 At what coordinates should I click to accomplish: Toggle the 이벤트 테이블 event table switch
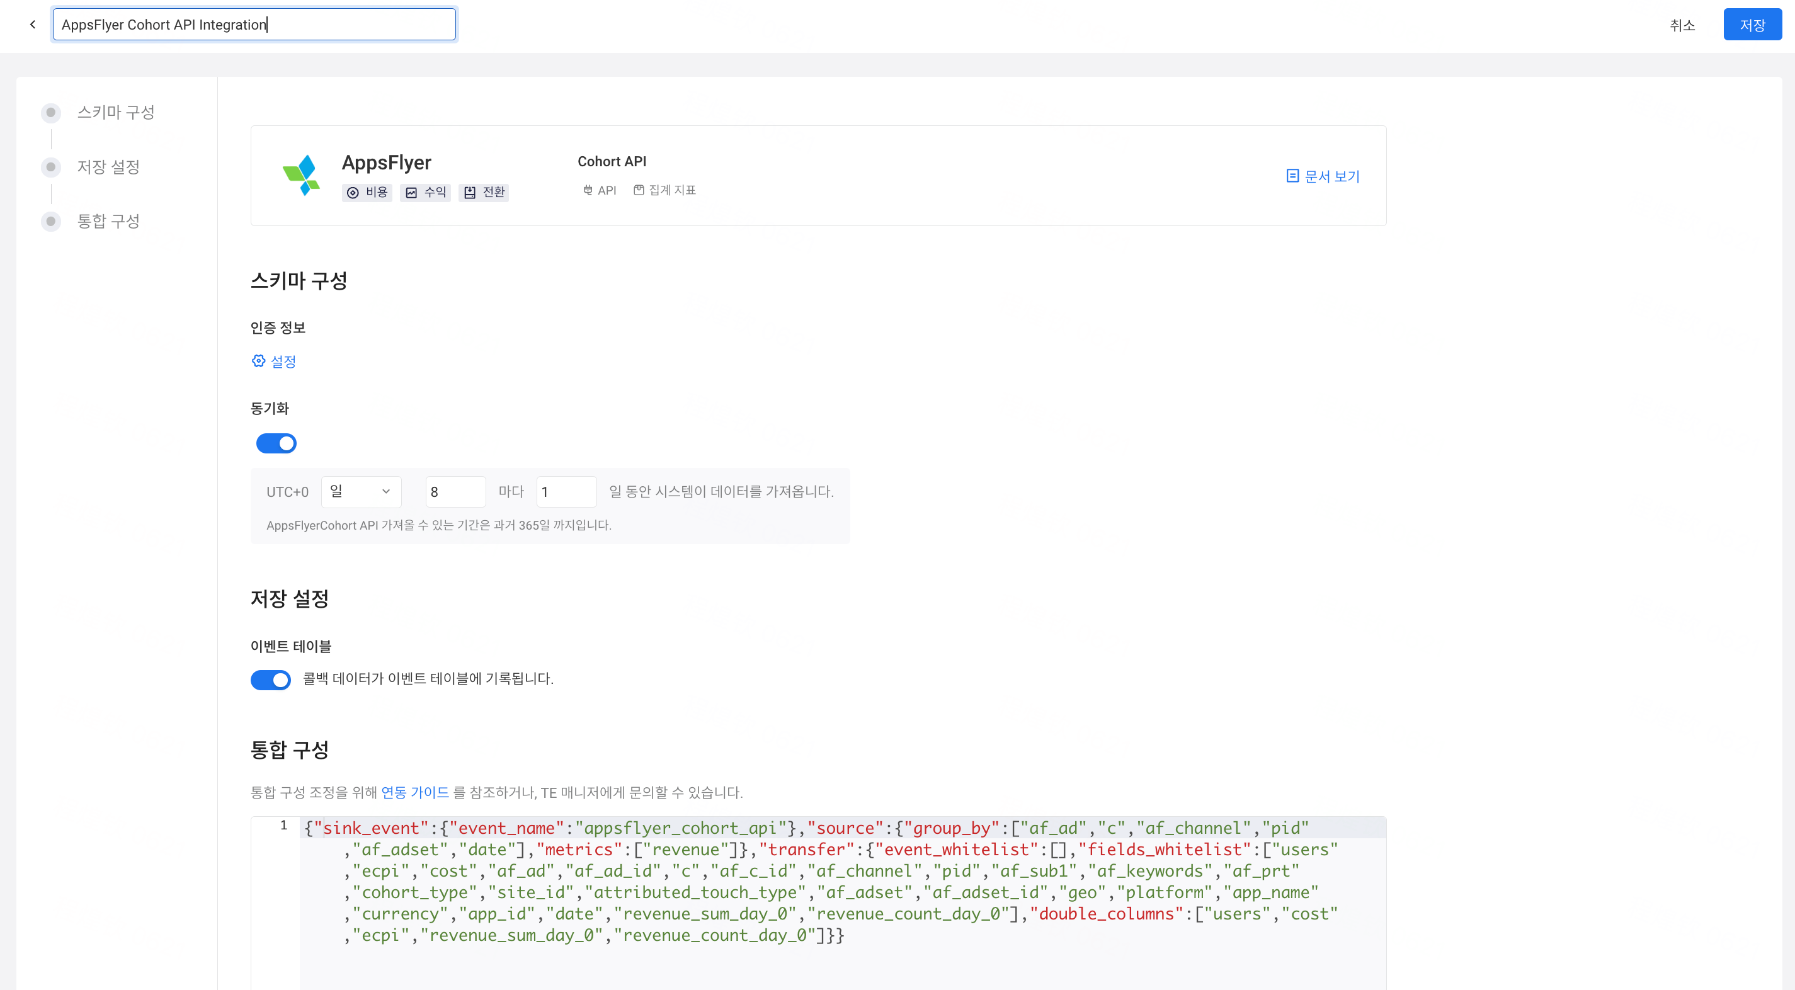click(271, 680)
